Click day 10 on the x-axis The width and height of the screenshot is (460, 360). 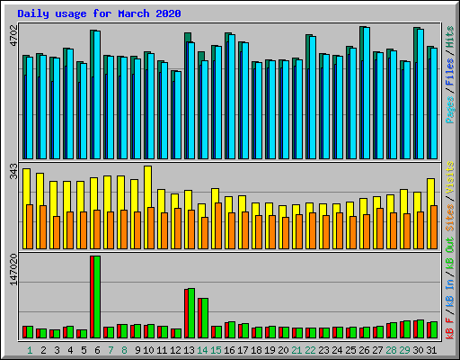click(x=148, y=350)
